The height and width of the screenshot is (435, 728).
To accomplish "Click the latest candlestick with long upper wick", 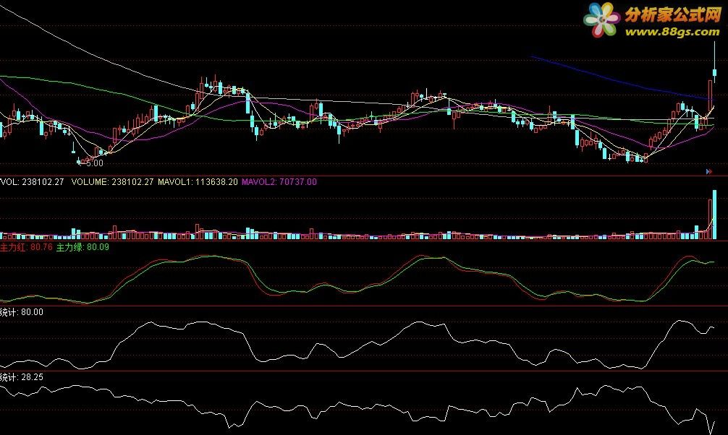I will coord(714,63).
